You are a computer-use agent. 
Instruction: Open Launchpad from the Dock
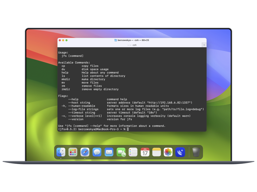[73, 152]
